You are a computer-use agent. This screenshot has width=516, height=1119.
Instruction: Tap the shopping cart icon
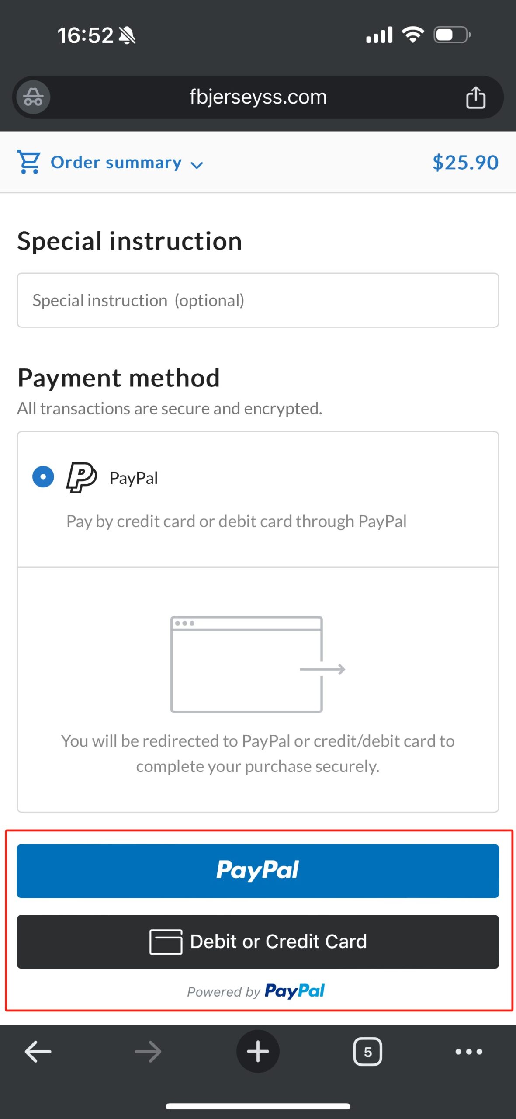[x=29, y=162]
